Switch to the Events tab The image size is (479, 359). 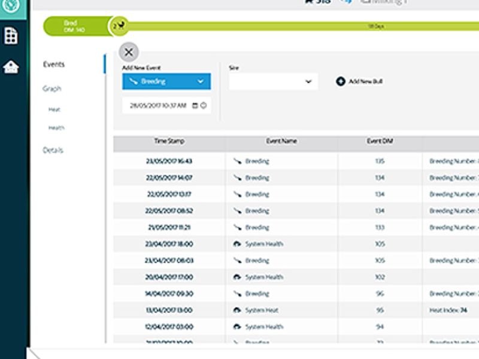coord(54,65)
